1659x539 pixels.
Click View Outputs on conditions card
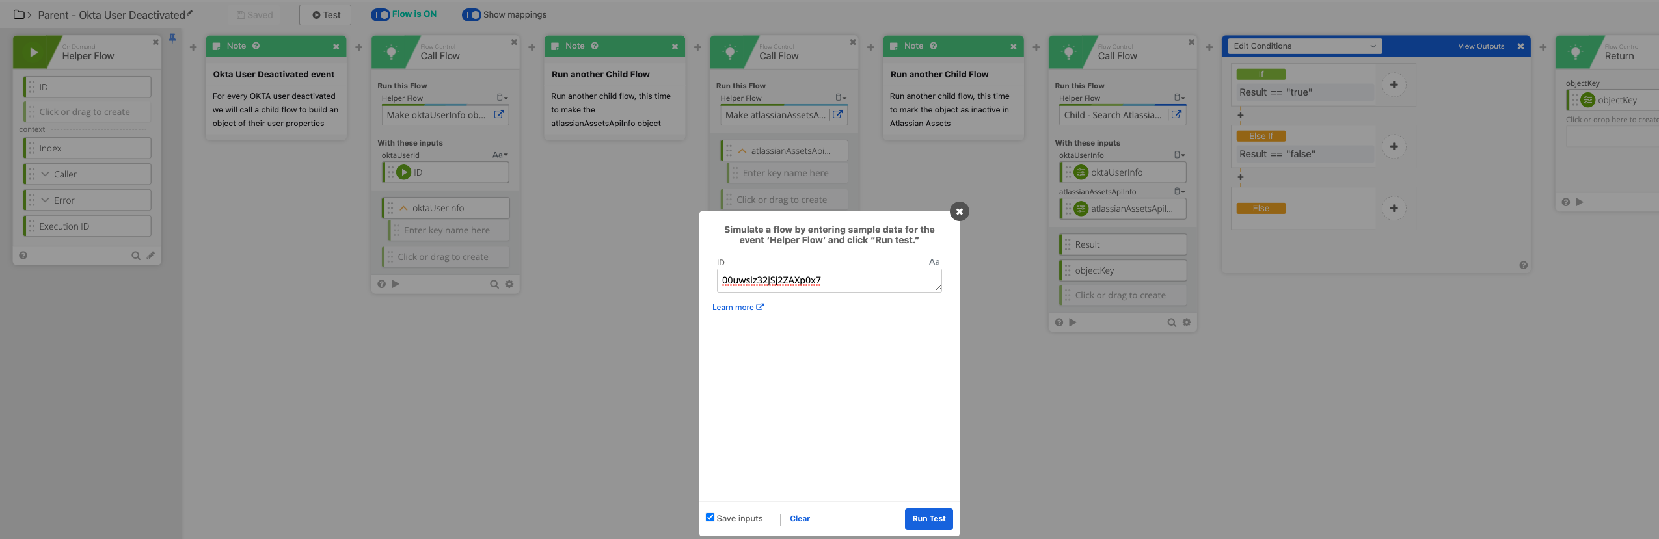pos(1481,46)
